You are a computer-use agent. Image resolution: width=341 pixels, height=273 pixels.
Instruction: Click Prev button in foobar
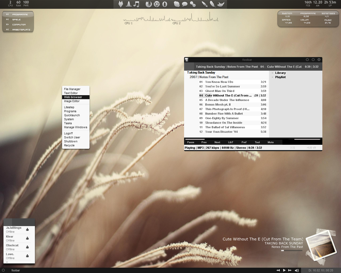tap(204, 142)
